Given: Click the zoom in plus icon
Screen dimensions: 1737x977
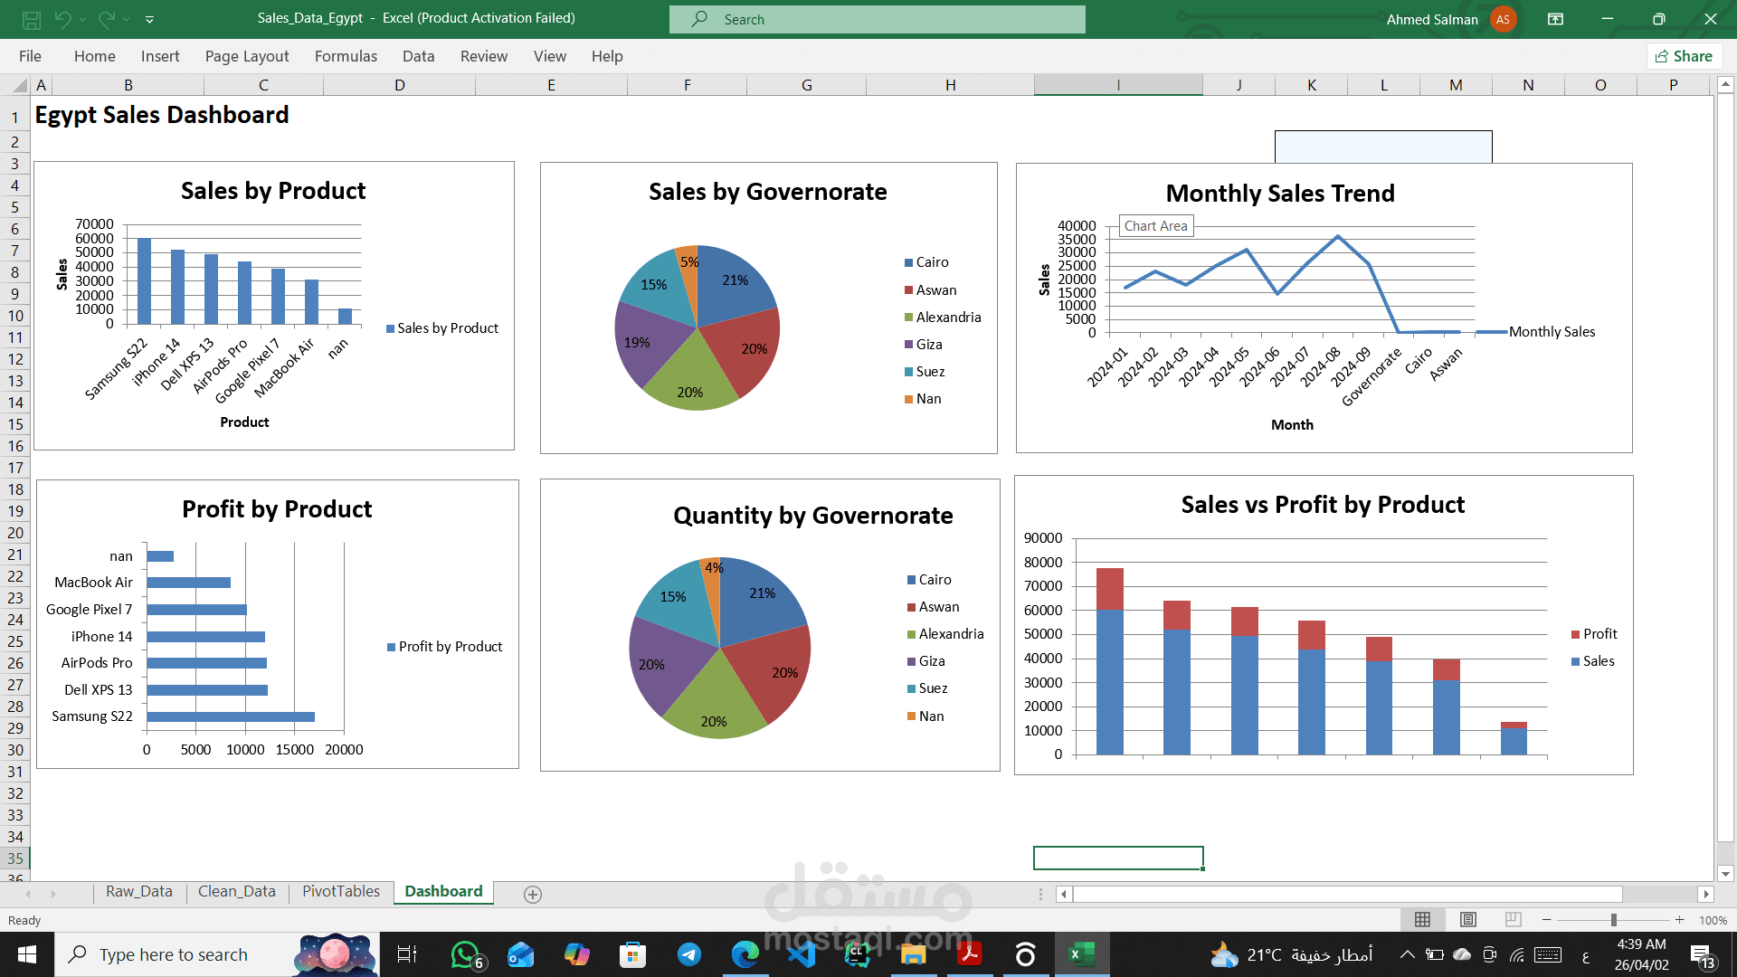Looking at the screenshot, I should click(1679, 920).
